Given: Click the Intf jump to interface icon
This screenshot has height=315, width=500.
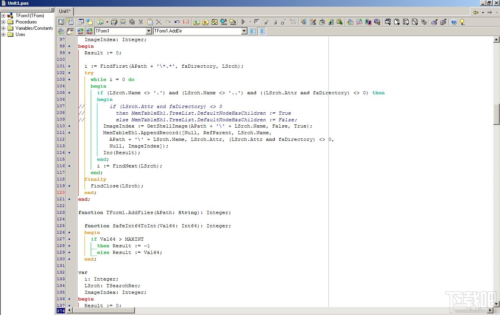Looking at the screenshot, I should (x=80, y=31).
